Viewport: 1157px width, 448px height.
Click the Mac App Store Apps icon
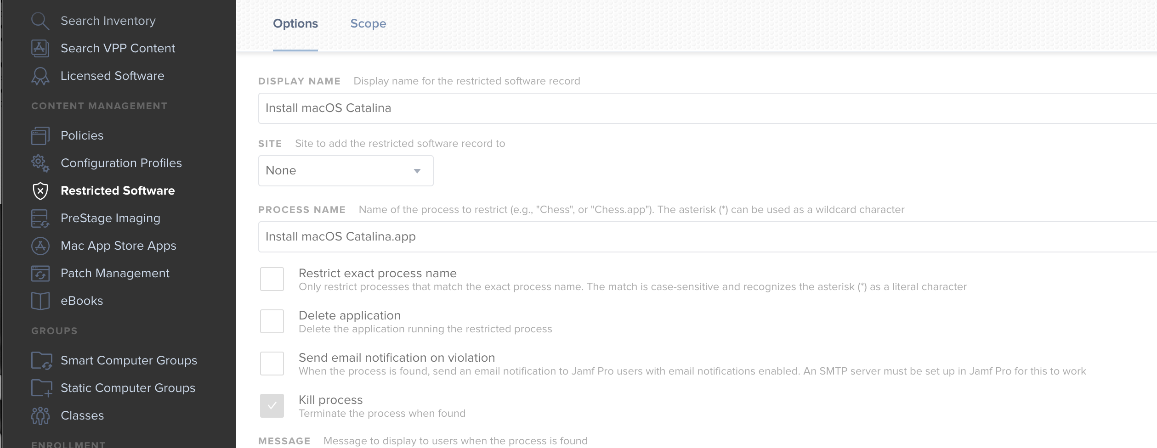[40, 246]
